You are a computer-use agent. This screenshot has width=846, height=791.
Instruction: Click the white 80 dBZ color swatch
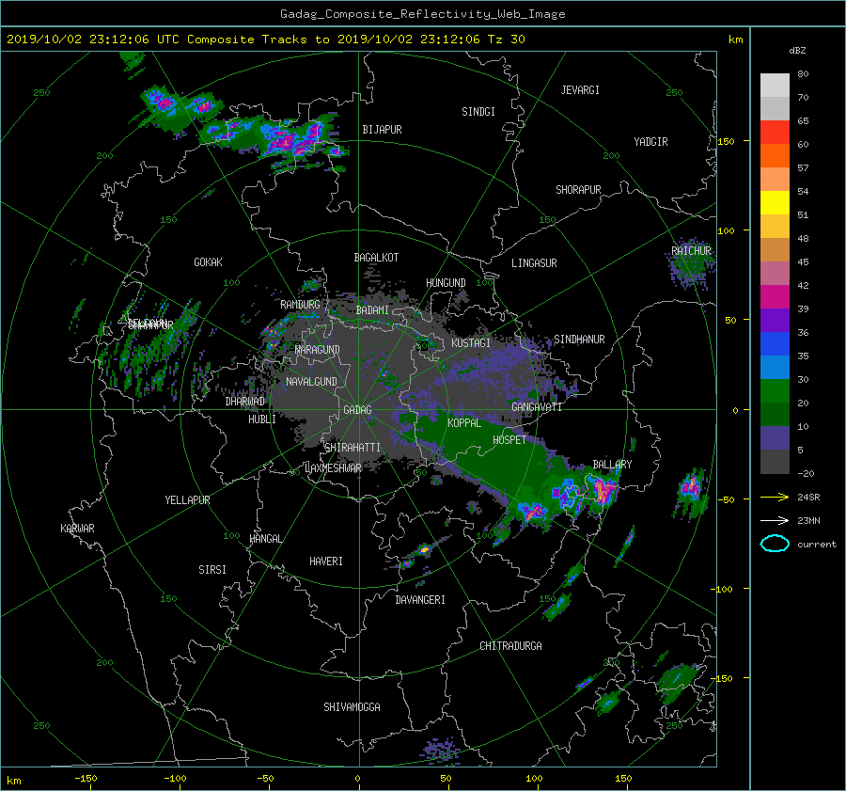775,85
